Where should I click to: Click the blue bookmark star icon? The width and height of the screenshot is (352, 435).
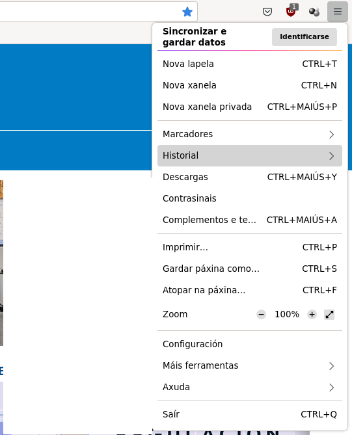(x=187, y=12)
